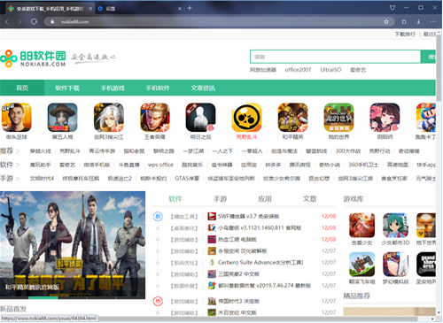Bookmark page with the star icon
The width and height of the screenshot is (443, 323).
(x=386, y=21)
